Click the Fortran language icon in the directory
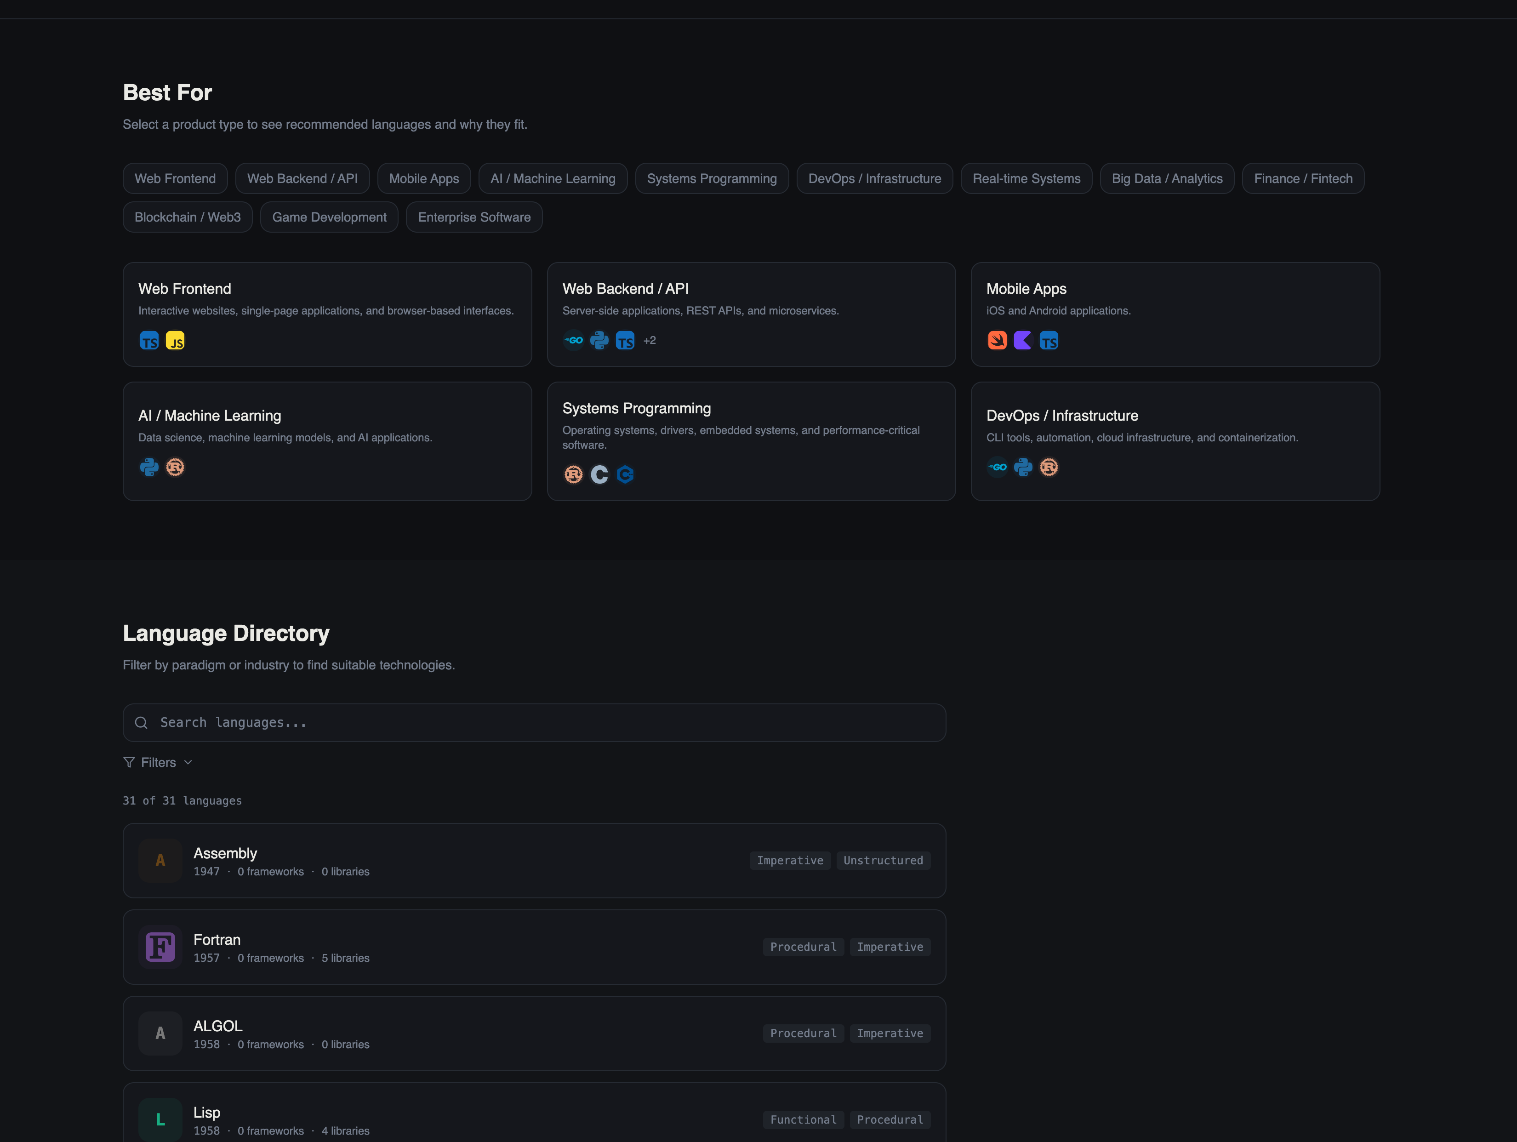The width and height of the screenshot is (1517, 1142). [160, 947]
